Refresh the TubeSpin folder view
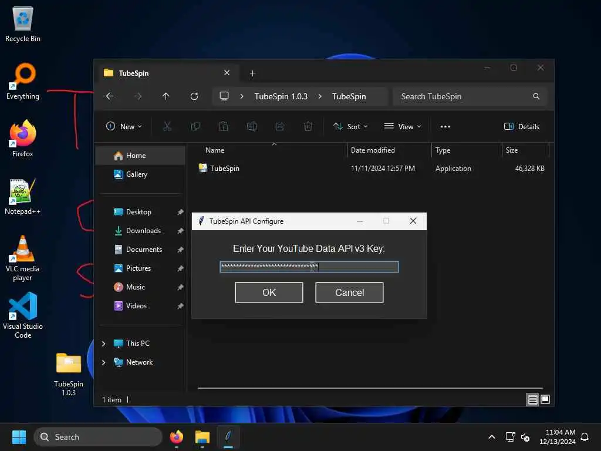Screen dimensions: 601x451 [x=194, y=96]
